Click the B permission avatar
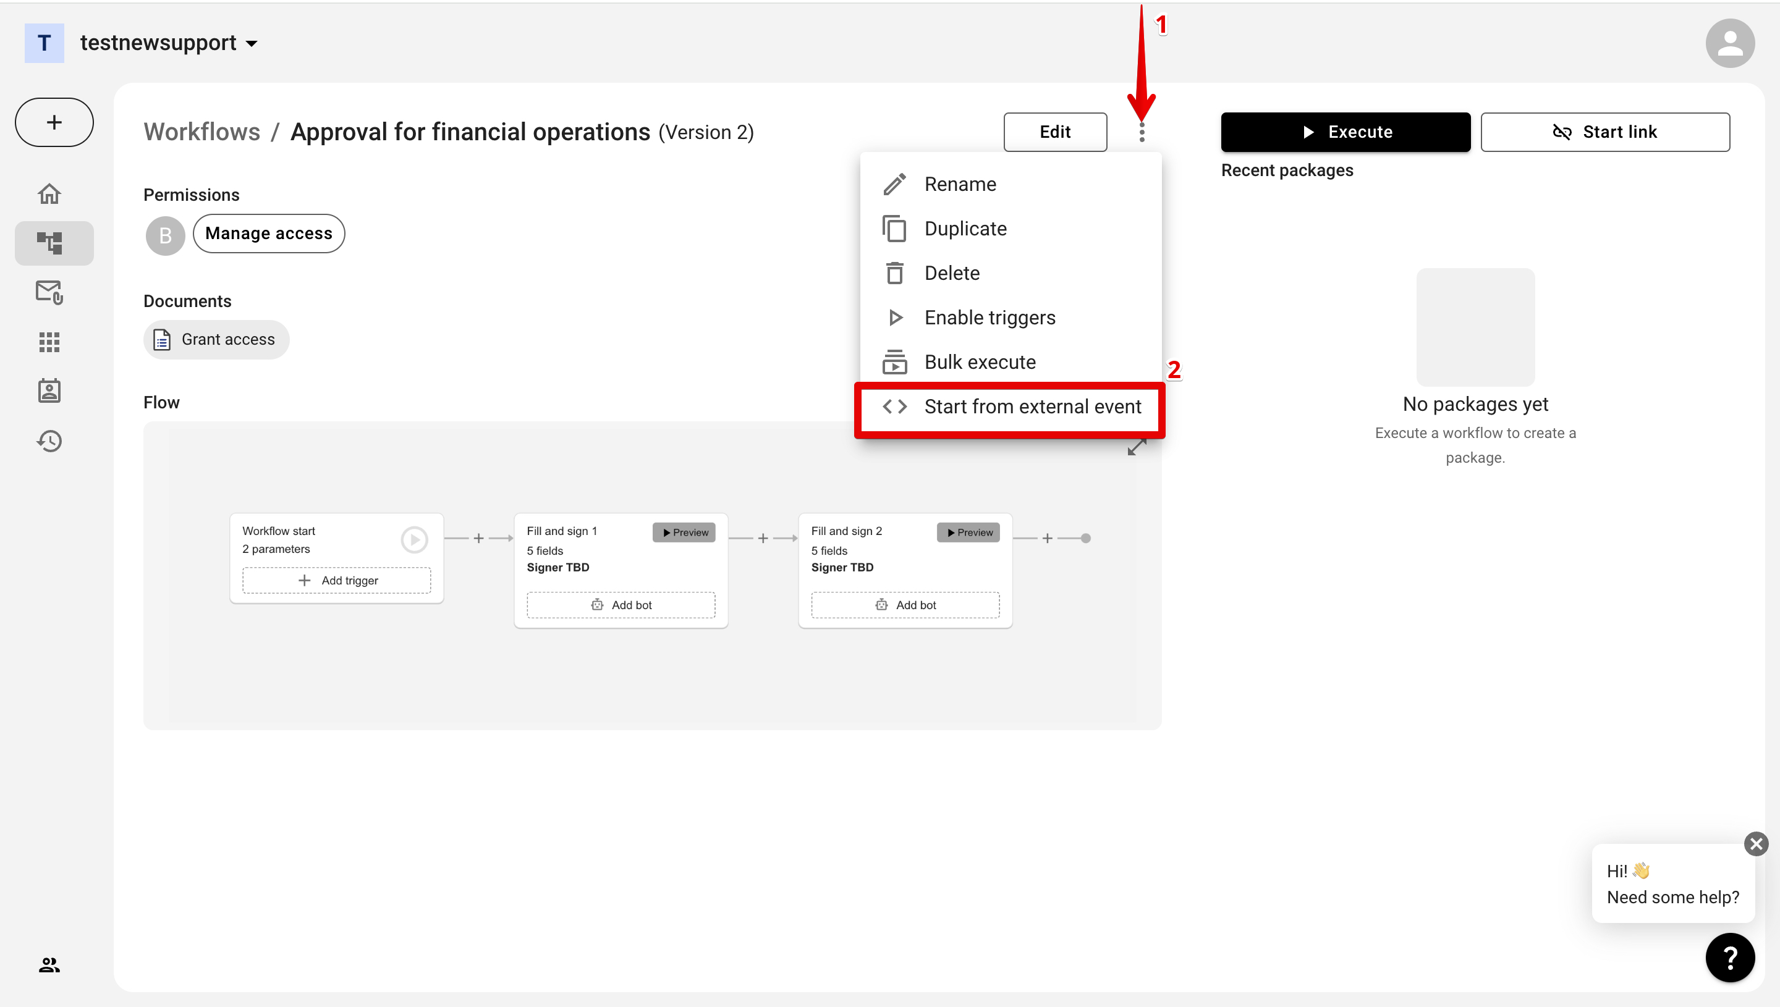 click(166, 235)
